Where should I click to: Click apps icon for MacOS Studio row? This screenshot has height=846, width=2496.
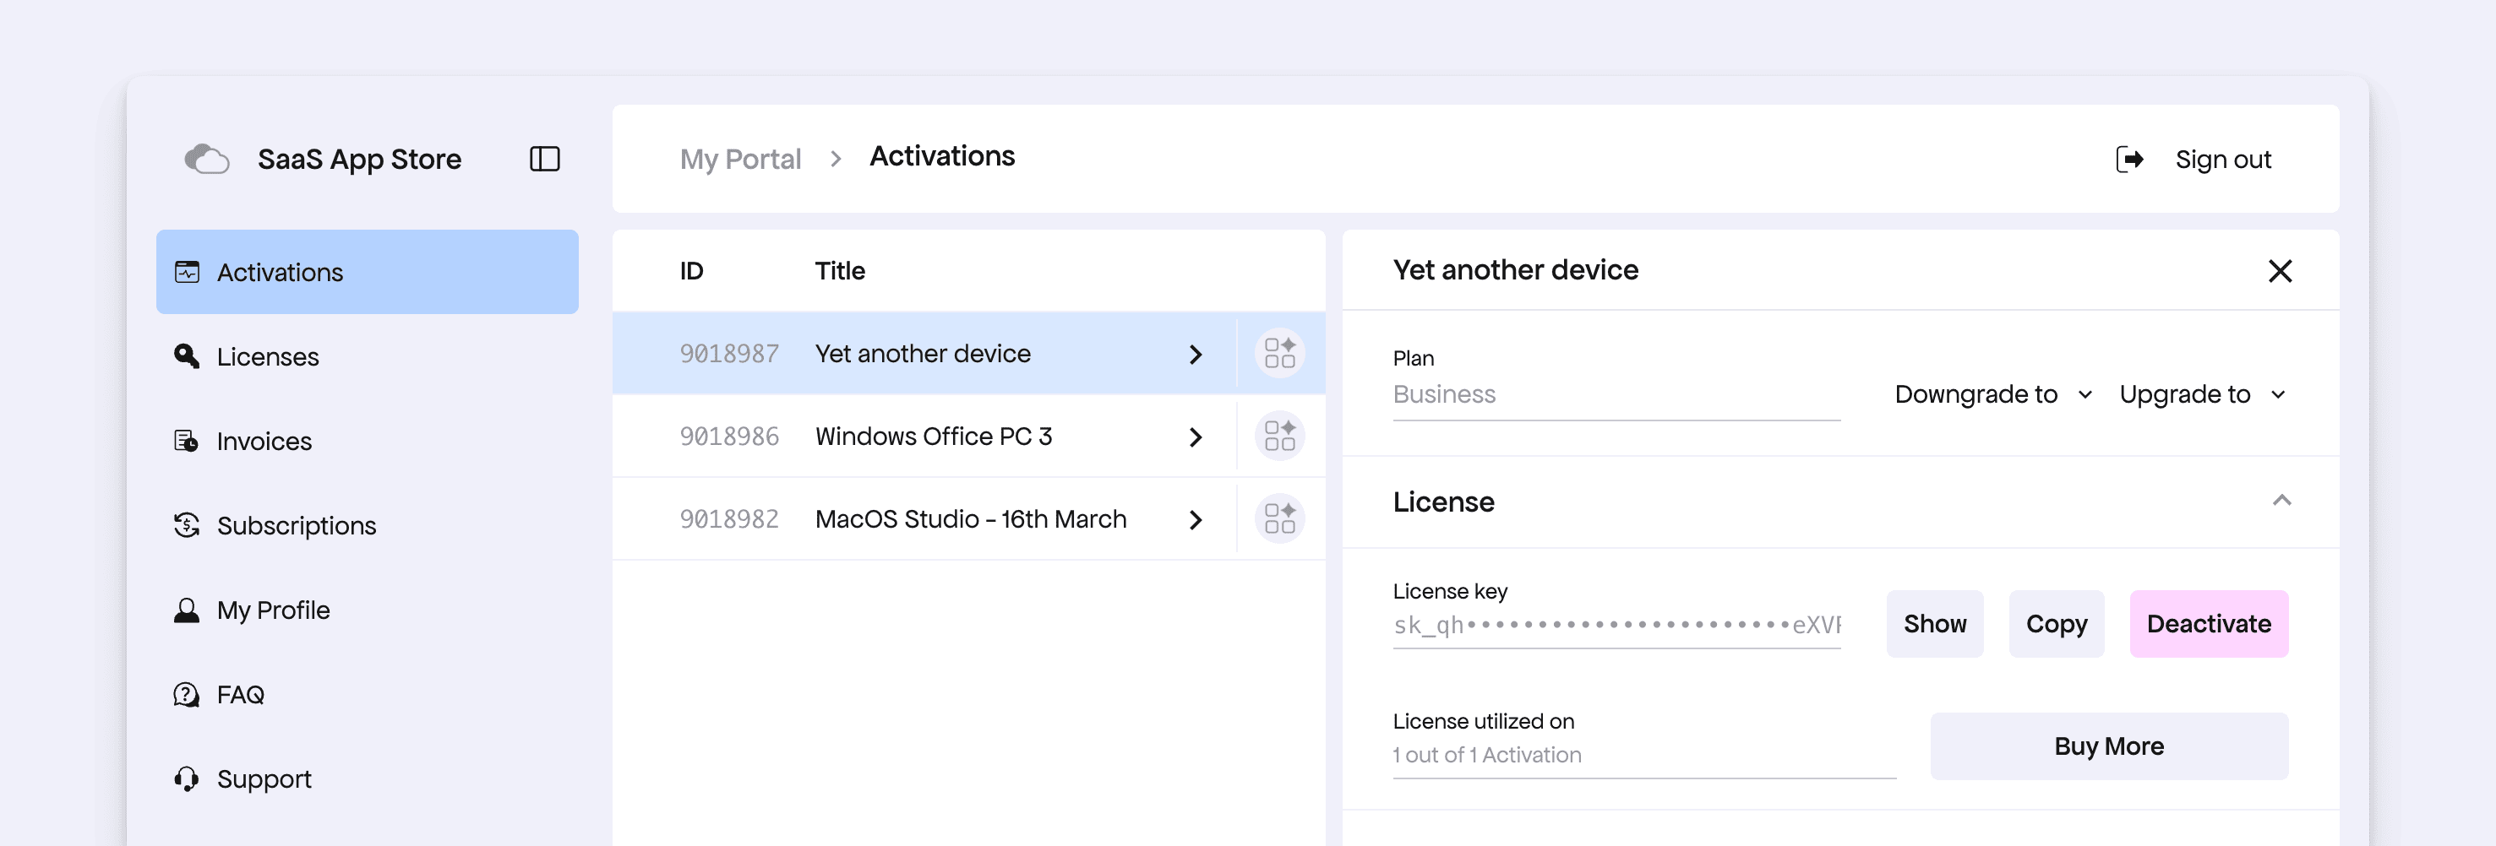coord(1279,518)
